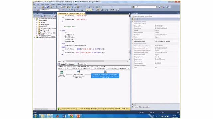Click Alphabetical sort icon in Properties
The width and height of the screenshot is (213, 119).
pos(135,19)
